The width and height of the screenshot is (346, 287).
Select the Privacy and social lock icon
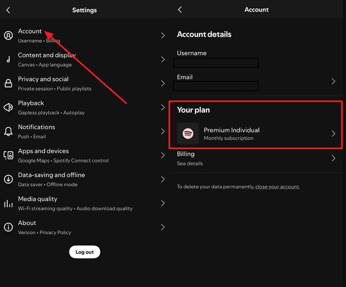8,83
